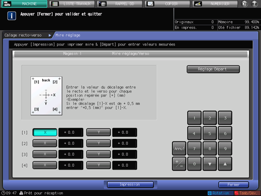Image resolution: width=261 pixels, height=196 pixels.
Task: Select Y for position [3]
Action: 98,154
